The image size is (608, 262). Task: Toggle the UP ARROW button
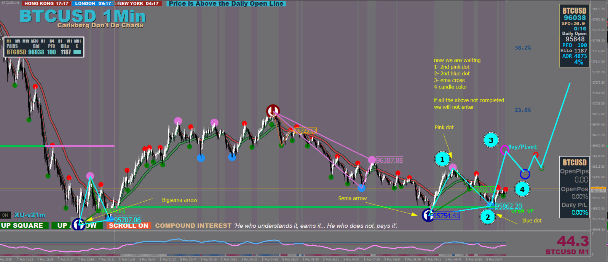coord(77,225)
